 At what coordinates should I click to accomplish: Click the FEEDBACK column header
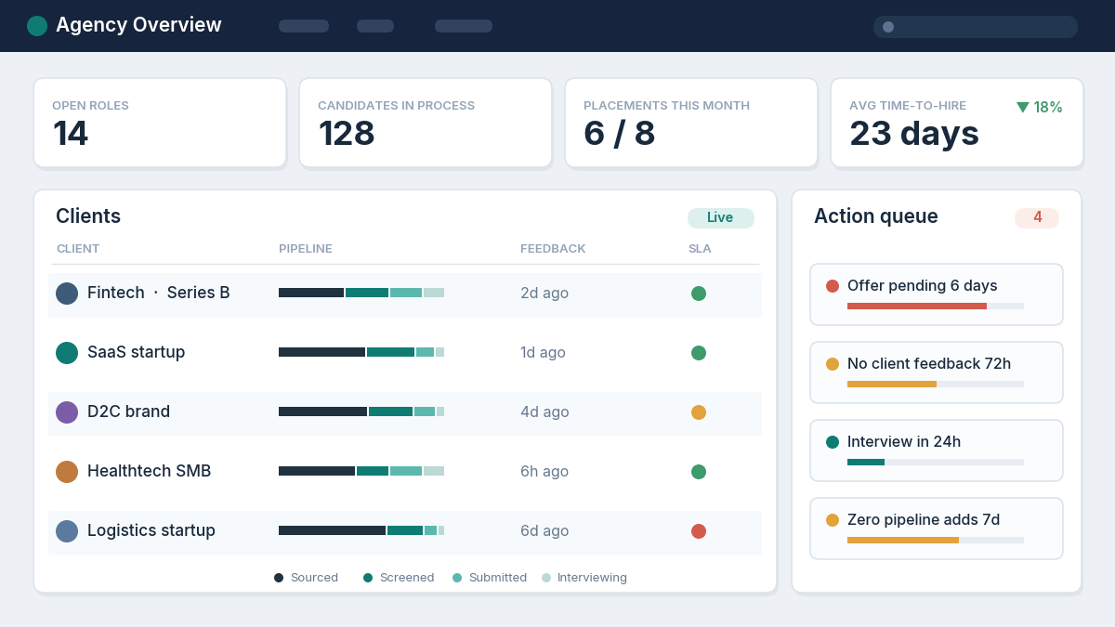click(x=553, y=249)
